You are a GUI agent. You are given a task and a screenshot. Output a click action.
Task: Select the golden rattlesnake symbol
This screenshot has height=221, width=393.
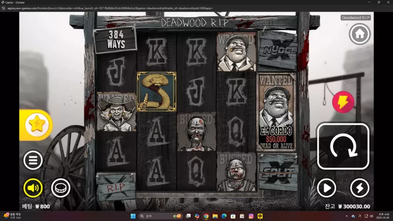pyautogui.click(x=157, y=92)
